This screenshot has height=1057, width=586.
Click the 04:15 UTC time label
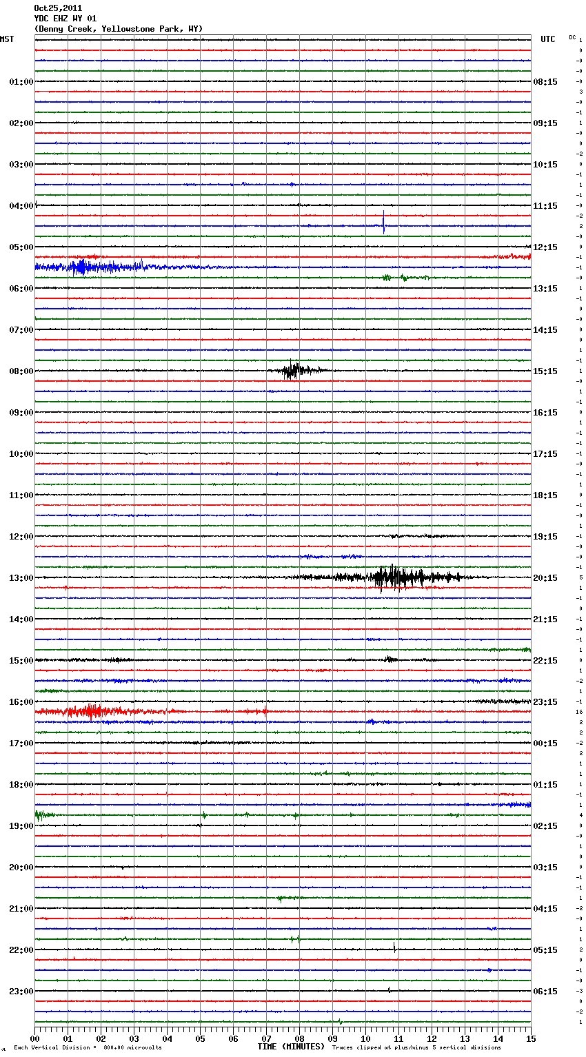tap(545, 909)
